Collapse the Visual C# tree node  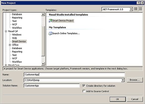(6, 31)
